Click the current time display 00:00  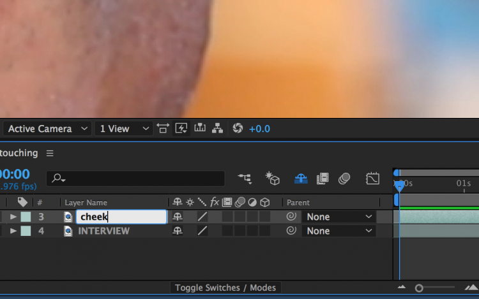click(15, 174)
